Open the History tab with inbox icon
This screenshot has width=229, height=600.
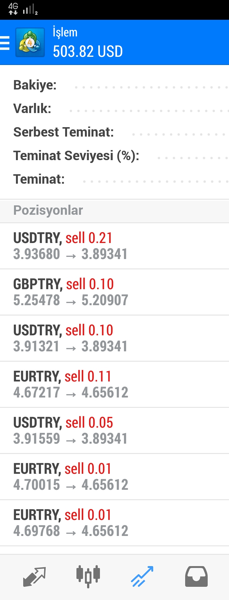pyautogui.click(x=196, y=576)
